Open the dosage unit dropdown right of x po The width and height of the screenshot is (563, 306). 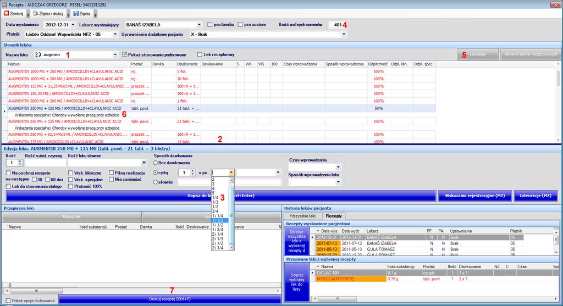pyautogui.click(x=278, y=173)
